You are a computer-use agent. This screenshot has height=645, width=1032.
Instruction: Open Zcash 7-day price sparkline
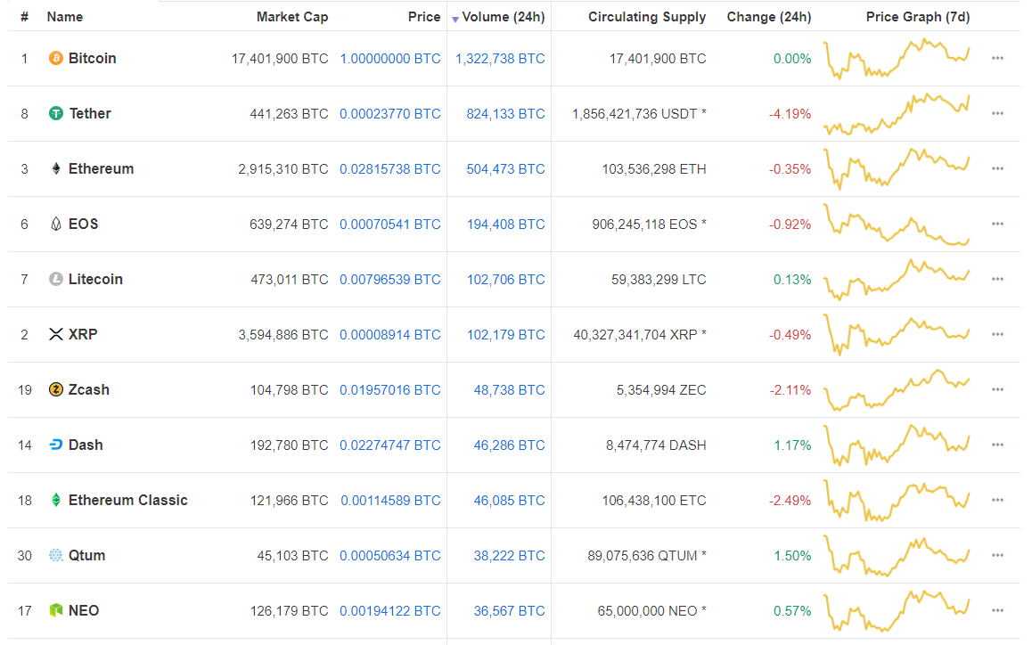(896, 390)
